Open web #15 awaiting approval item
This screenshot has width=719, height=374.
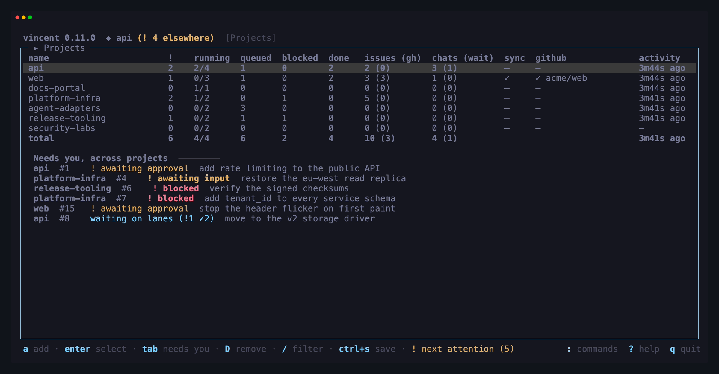point(214,209)
